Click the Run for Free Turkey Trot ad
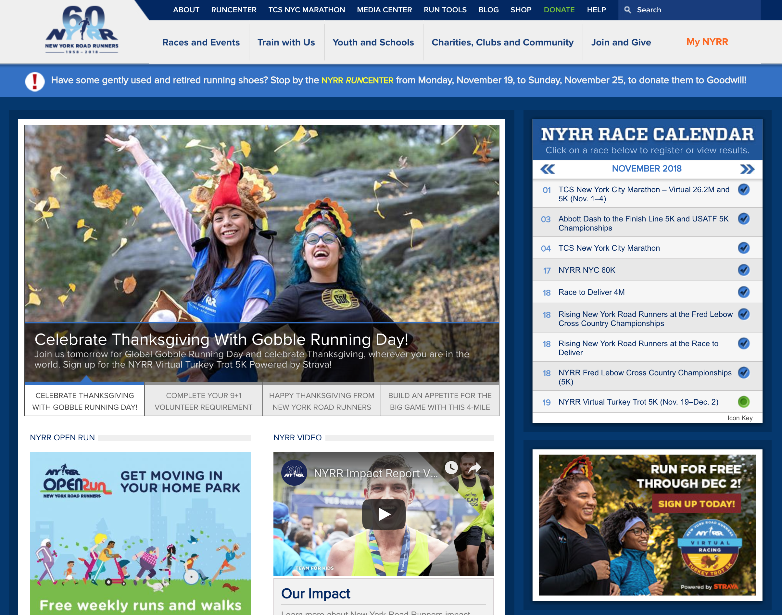 tap(647, 525)
